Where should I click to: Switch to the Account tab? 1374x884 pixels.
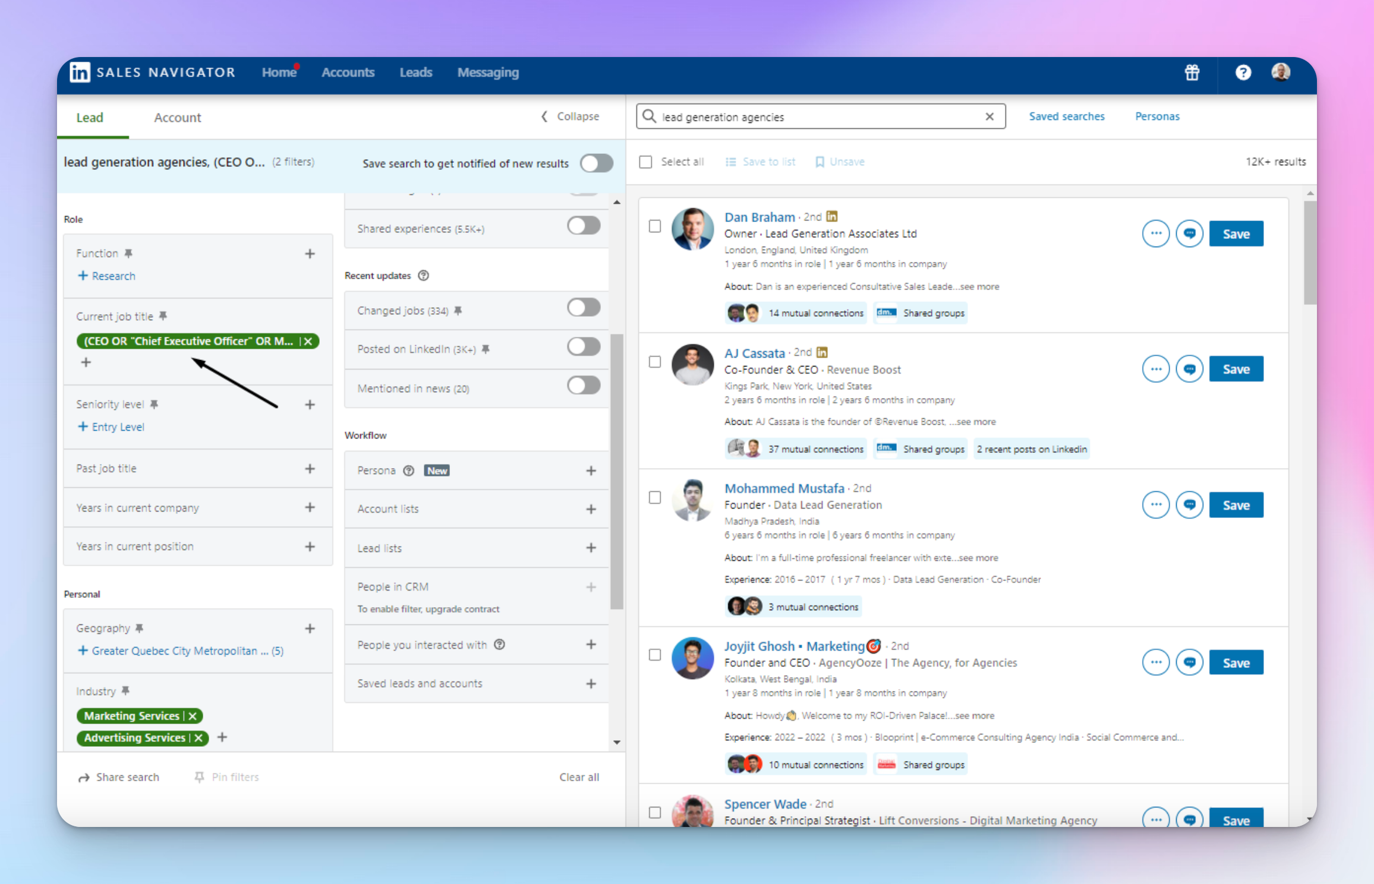pos(177,118)
